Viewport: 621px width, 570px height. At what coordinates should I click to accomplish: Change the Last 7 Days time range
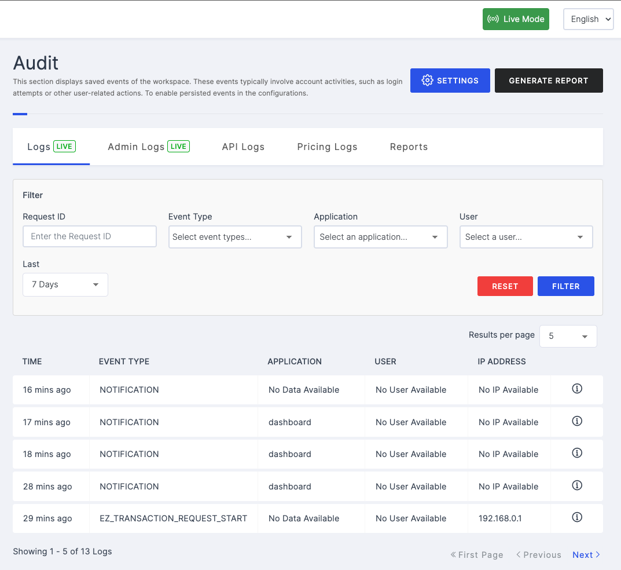tap(65, 284)
